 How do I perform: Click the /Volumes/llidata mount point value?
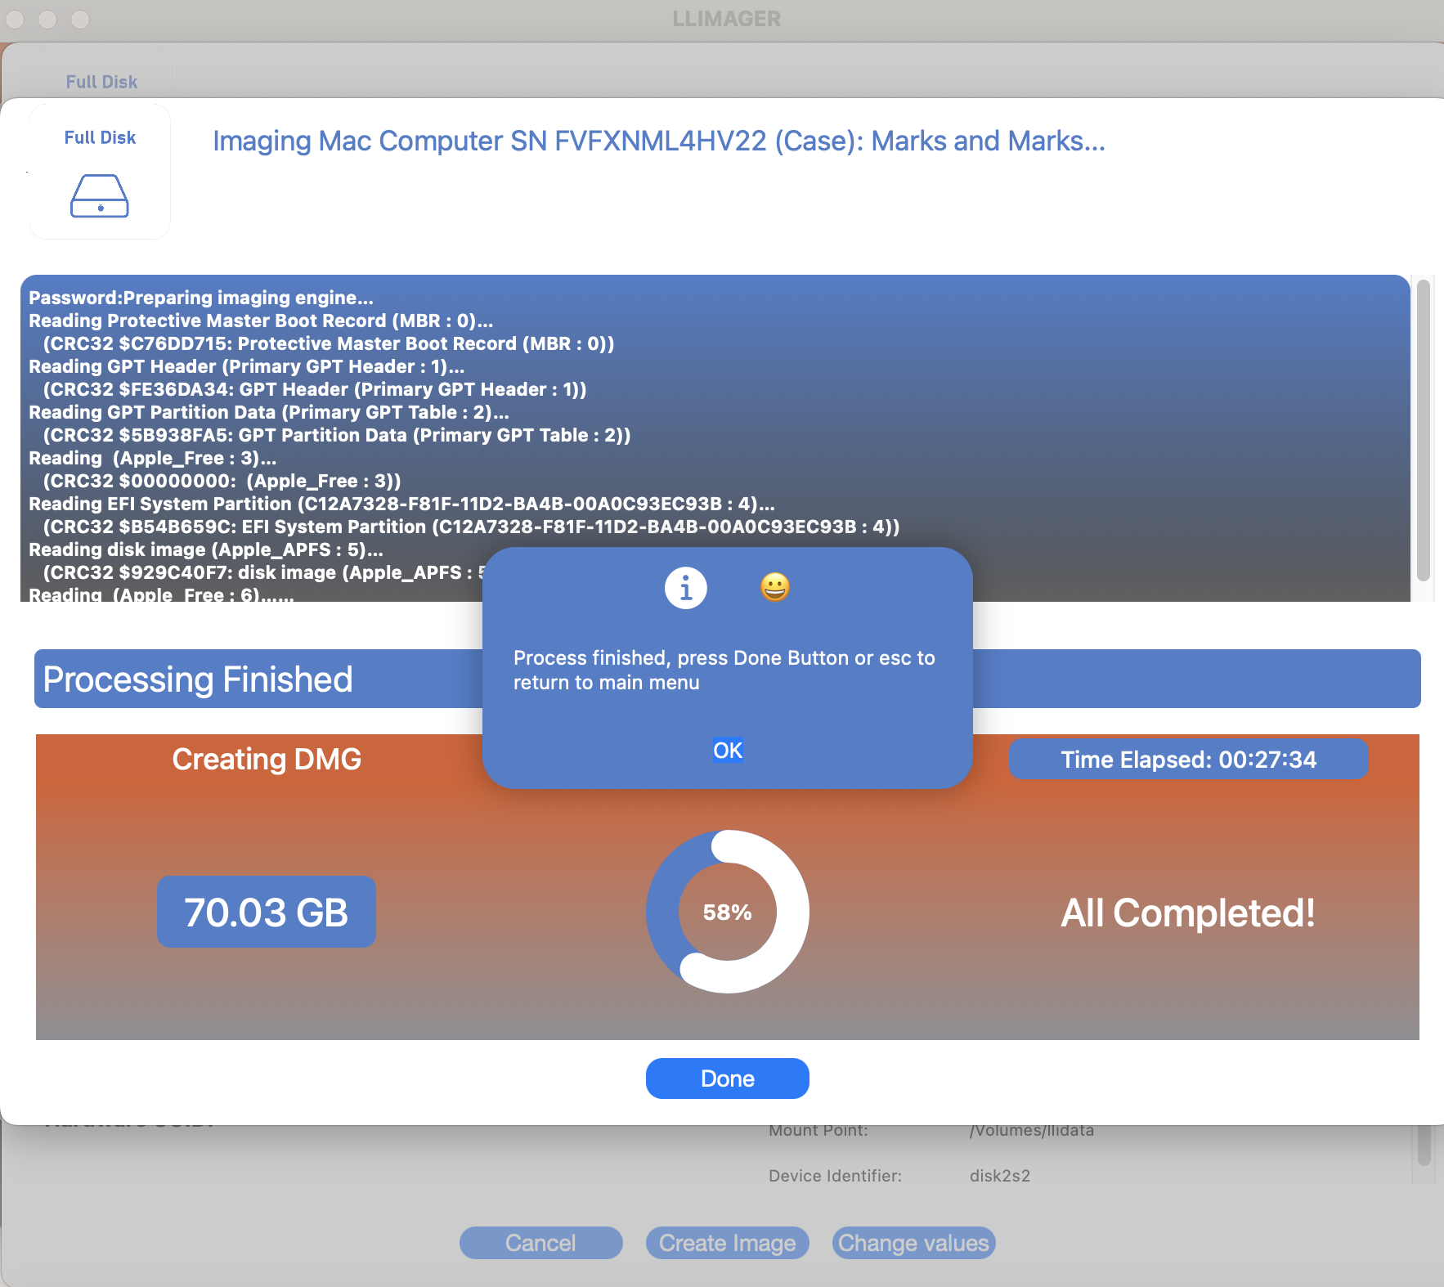pos(1031,1130)
